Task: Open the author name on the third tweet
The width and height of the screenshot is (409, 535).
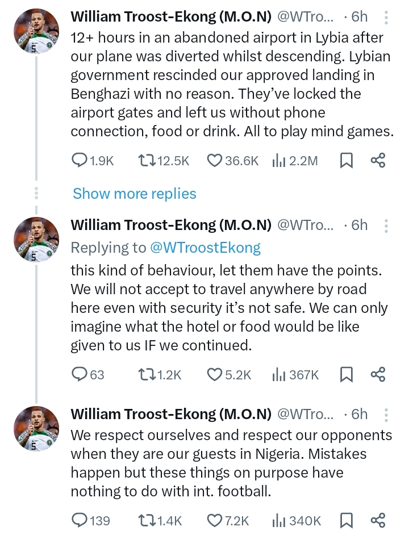Action: tap(171, 414)
